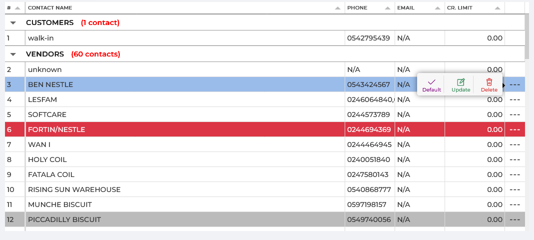
Task: Click the HOLY COIL contact name
Action: (47, 159)
